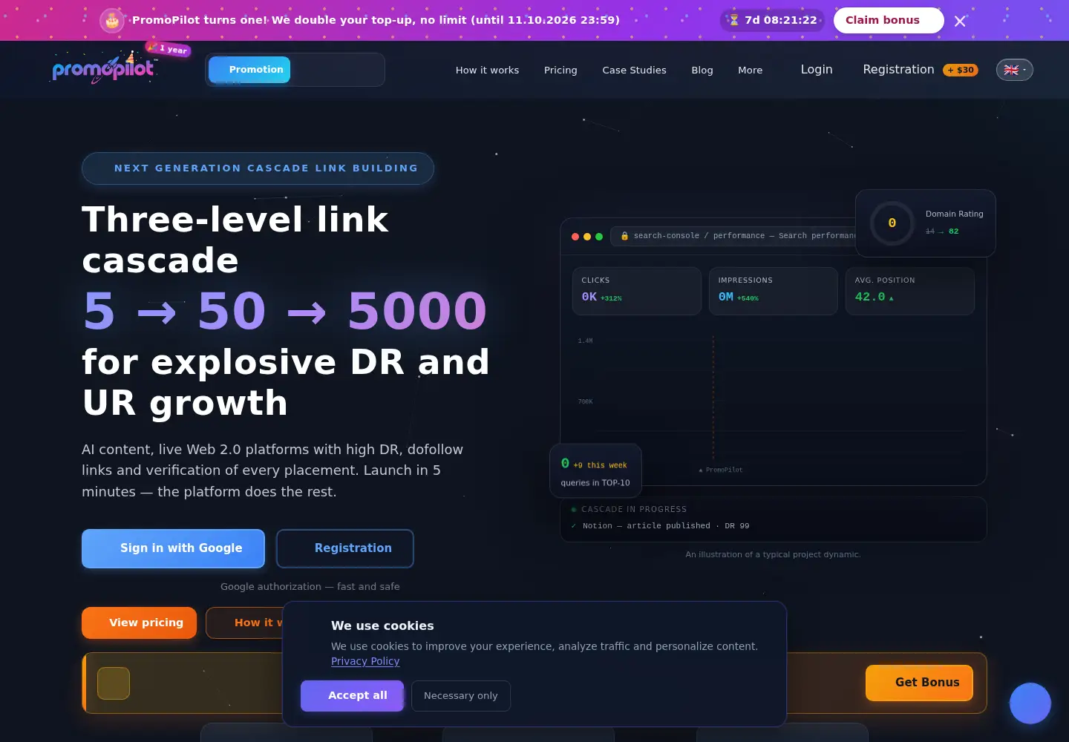Close the promo banner with the X
The width and height of the screenshot is (1069, 742).
pos(960,21)
